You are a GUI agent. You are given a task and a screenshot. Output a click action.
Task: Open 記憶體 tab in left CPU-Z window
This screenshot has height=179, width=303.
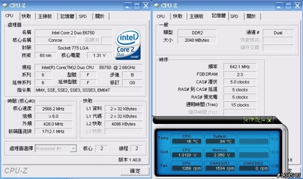(67, 16)
